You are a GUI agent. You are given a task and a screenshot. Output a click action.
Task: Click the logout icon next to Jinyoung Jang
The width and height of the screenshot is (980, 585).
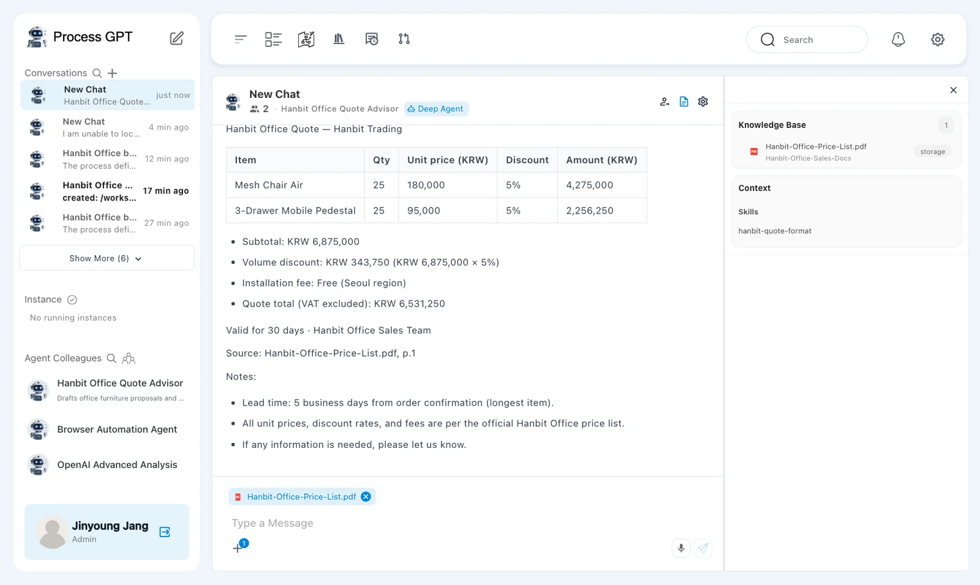click(165, 532)
